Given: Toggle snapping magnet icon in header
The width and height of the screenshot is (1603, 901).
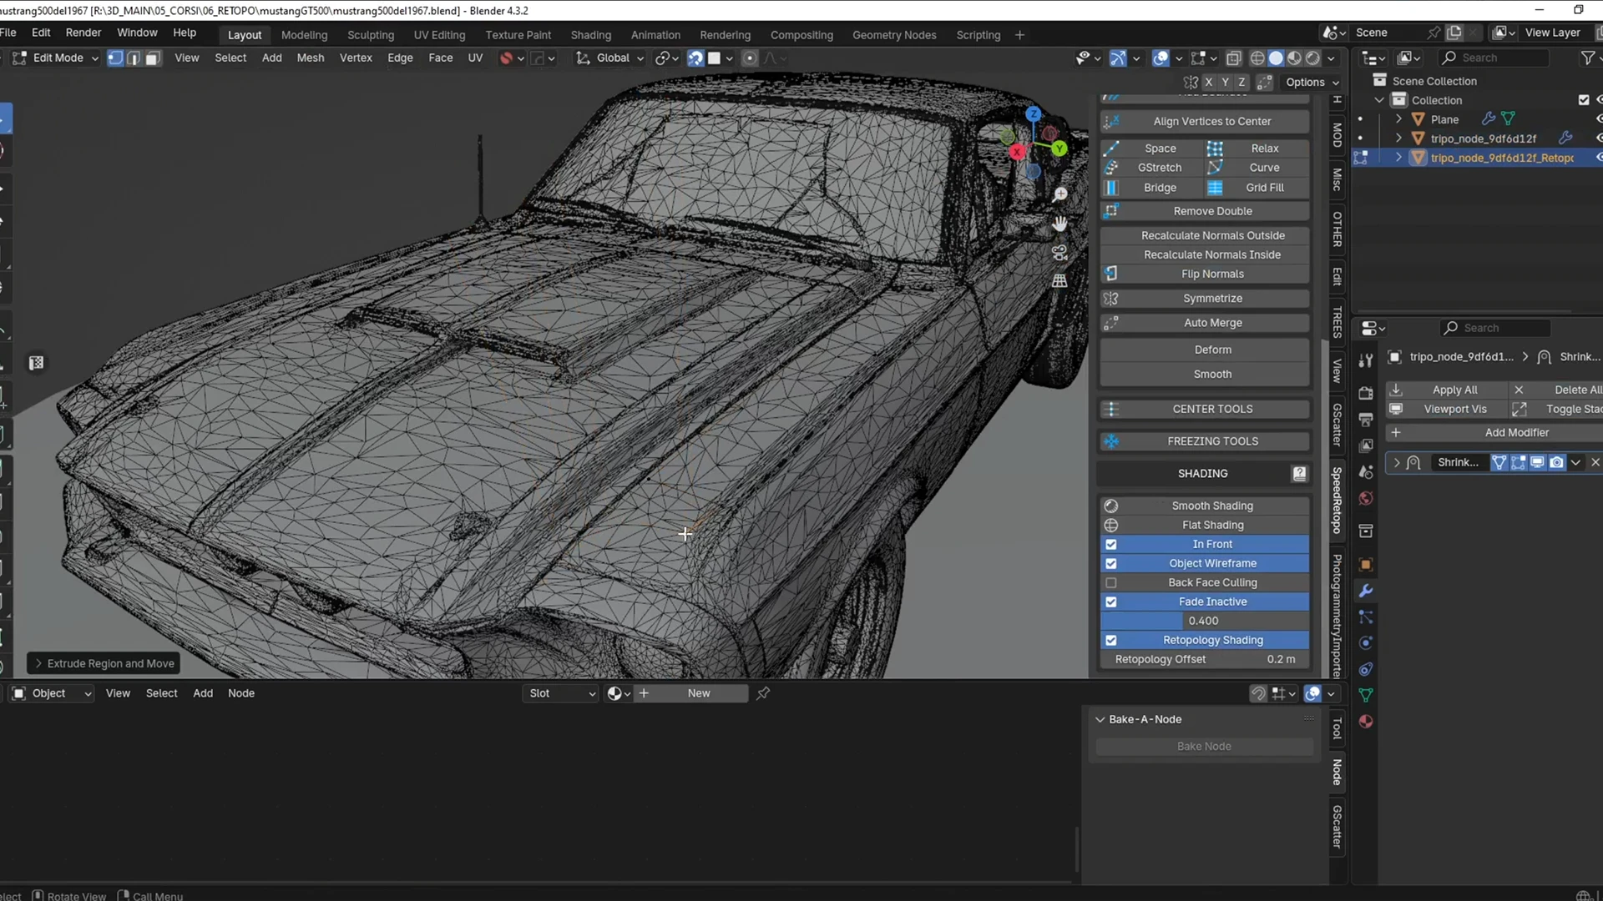Looking at the screenshot, I should pos(695,58).
